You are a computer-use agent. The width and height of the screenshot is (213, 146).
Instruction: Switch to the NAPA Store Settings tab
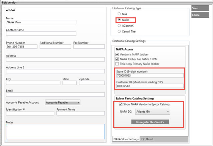pyautogui.click(x=126, y=139)
